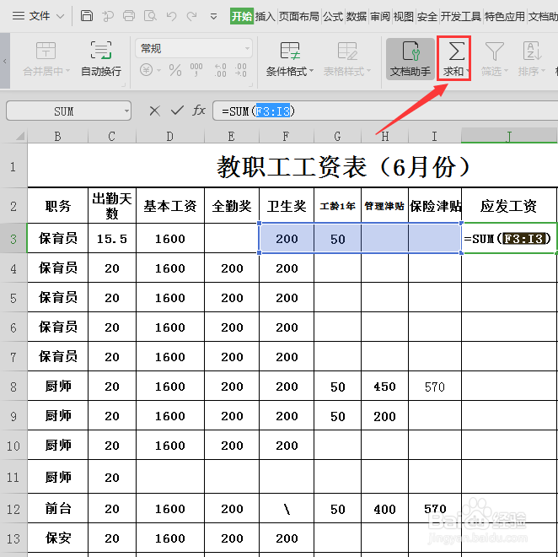
Task: Click the Undo arrow icon
Action: [x=171, y=16]
